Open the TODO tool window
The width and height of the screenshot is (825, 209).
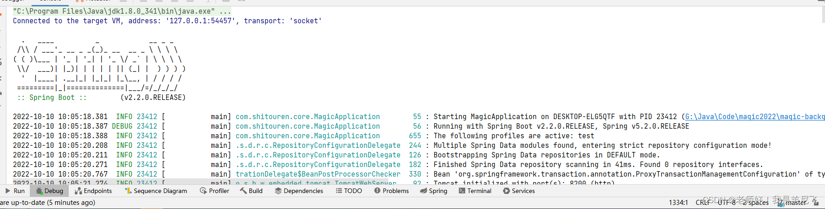[349, 191]
